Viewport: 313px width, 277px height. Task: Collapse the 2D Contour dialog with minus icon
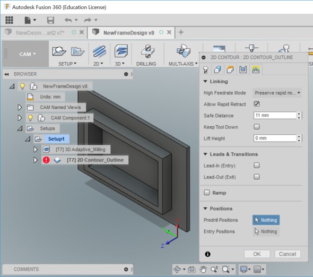[x=204, y=57]
